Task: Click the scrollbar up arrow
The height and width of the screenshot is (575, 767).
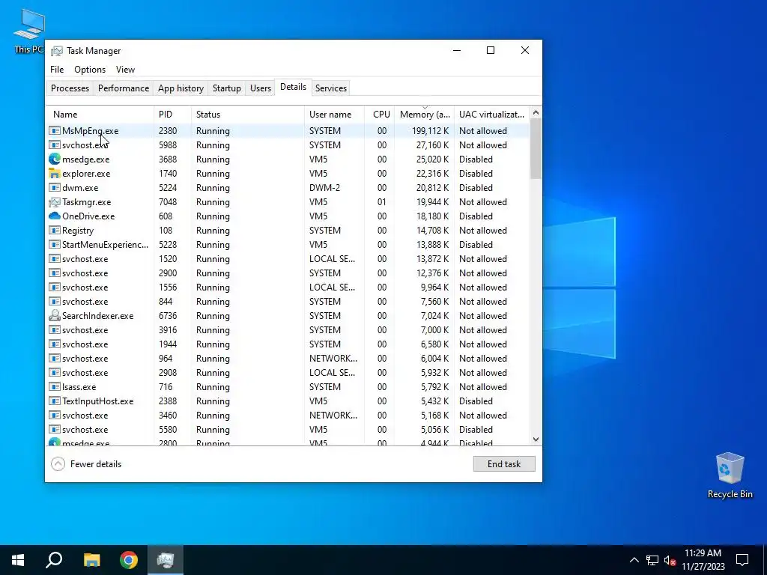Action: coord(536,112)
